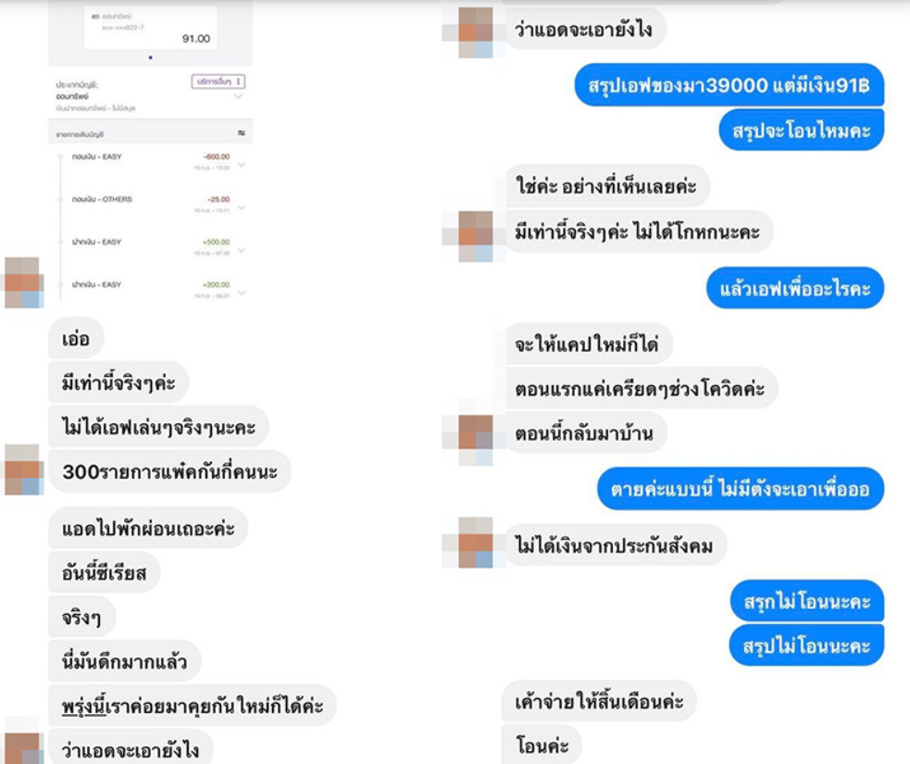Select the "แล้วเอฟเพื่ออะไรคะ" blue message
The image size is (910, 764).
click(x=795, y=288)
